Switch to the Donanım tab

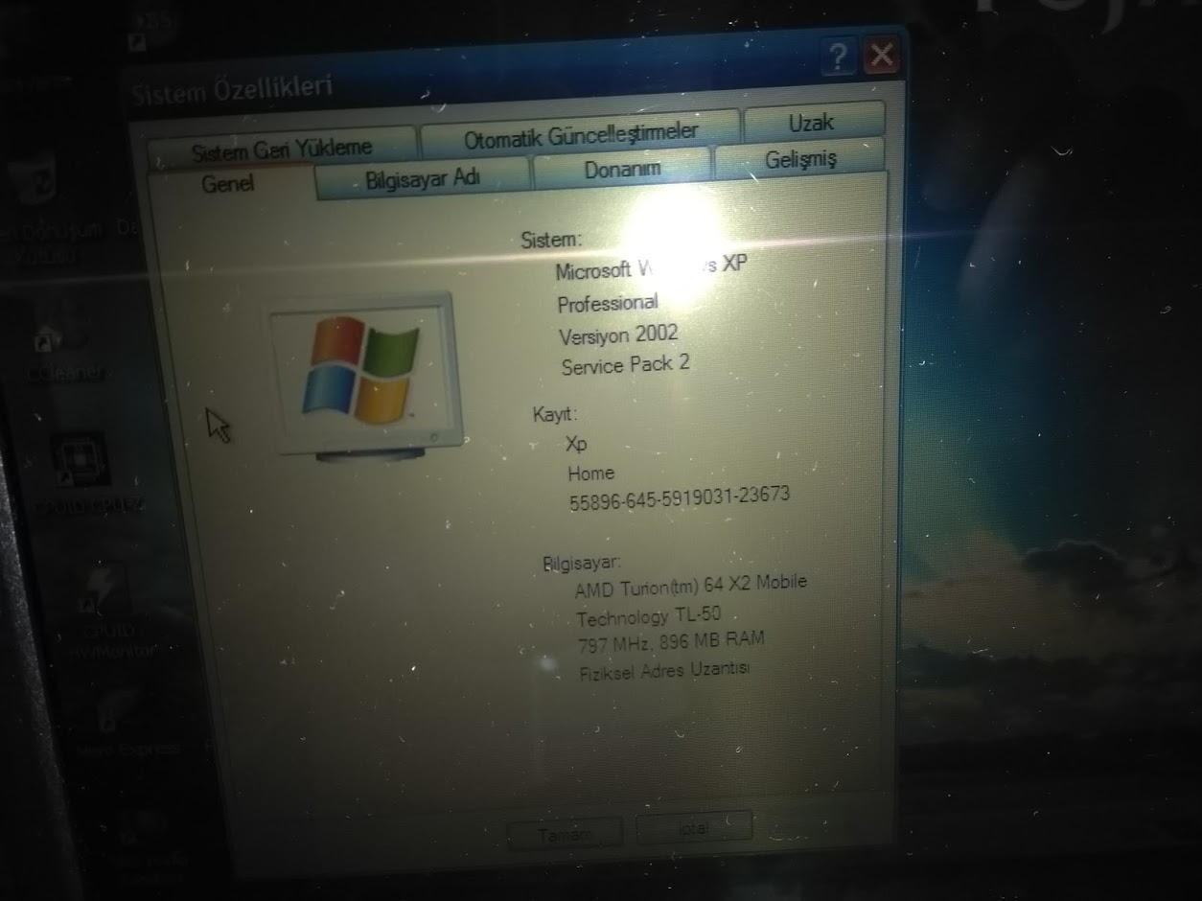click(x=622, y=169)
